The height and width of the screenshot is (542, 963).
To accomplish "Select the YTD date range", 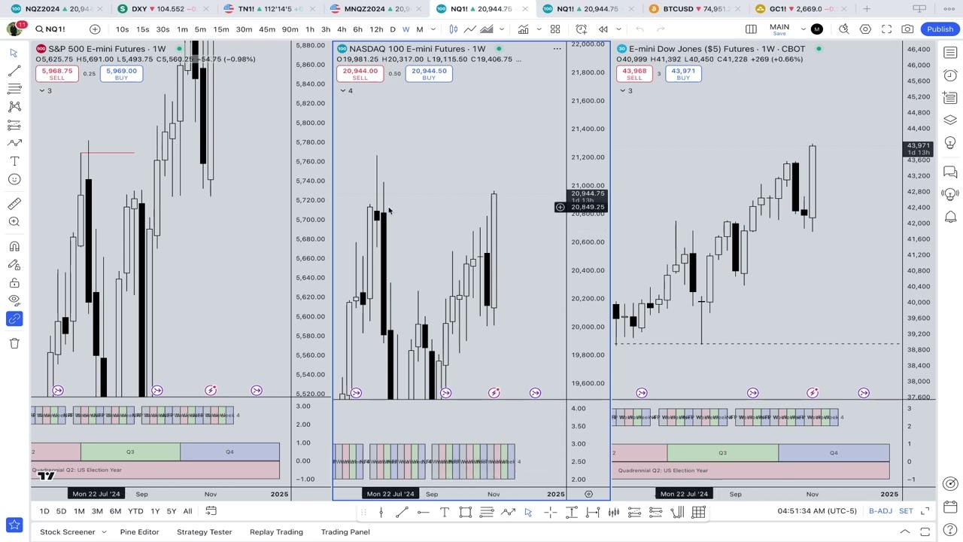I will pos(135,512).
